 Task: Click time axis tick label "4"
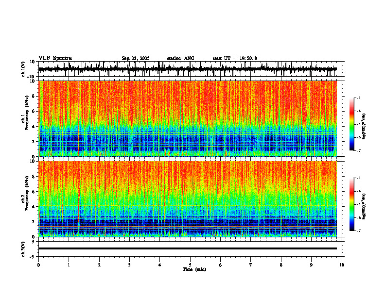tap(160, 265)
